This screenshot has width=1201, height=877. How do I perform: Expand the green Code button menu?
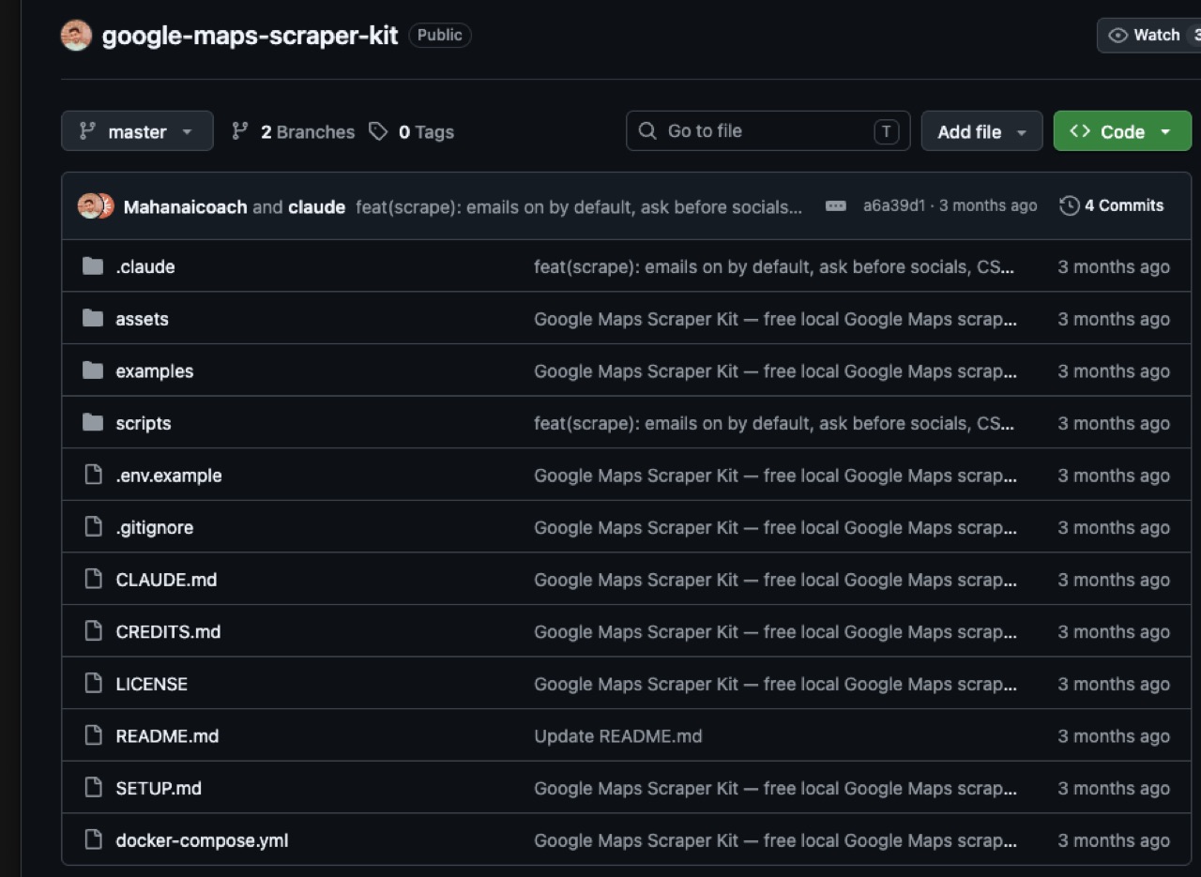(x=1122, y=131)
